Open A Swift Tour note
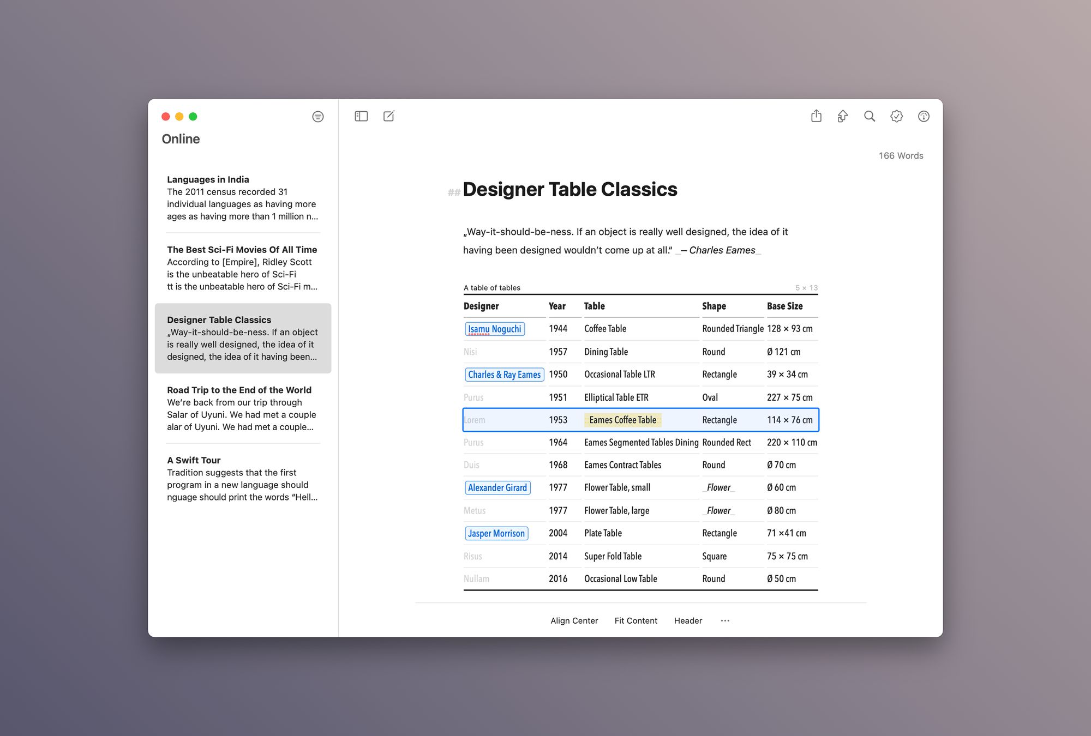Viewport: 1091px width, 736px height. click(x=243, y=479)
